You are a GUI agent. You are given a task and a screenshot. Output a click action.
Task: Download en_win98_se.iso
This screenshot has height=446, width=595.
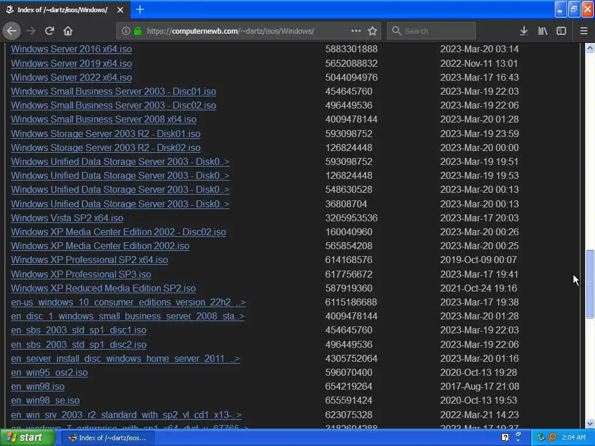[45, 401]
